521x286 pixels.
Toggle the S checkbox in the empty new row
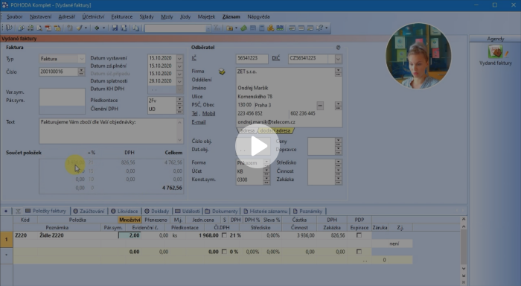tap(224, 252)
